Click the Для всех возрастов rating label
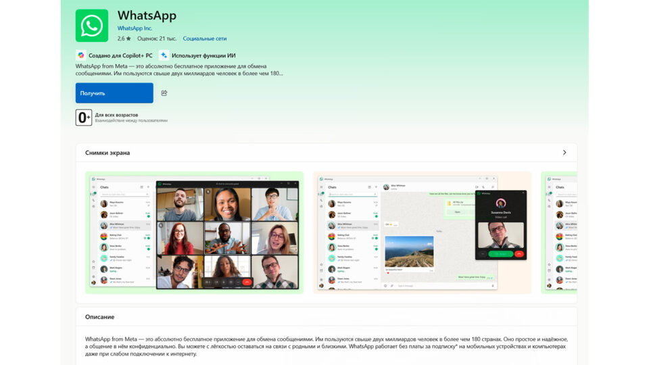The height and width of the screenshot is (365, 649). tap(117, 115)
